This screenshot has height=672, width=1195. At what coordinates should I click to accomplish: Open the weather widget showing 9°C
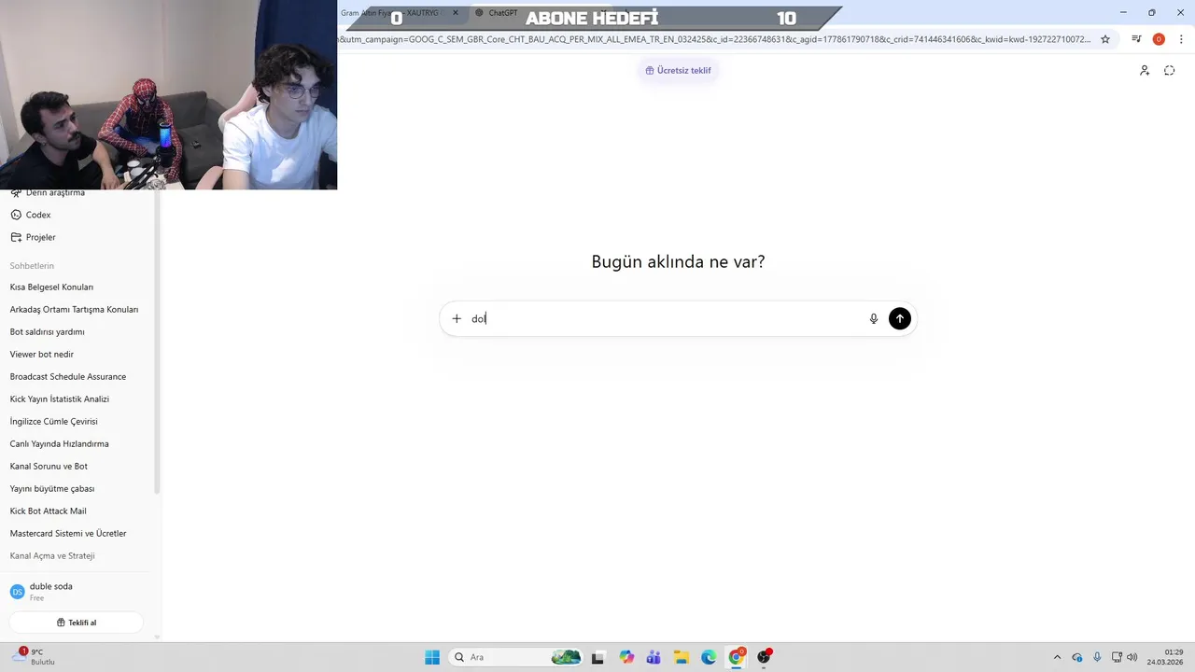pos(35,657)
